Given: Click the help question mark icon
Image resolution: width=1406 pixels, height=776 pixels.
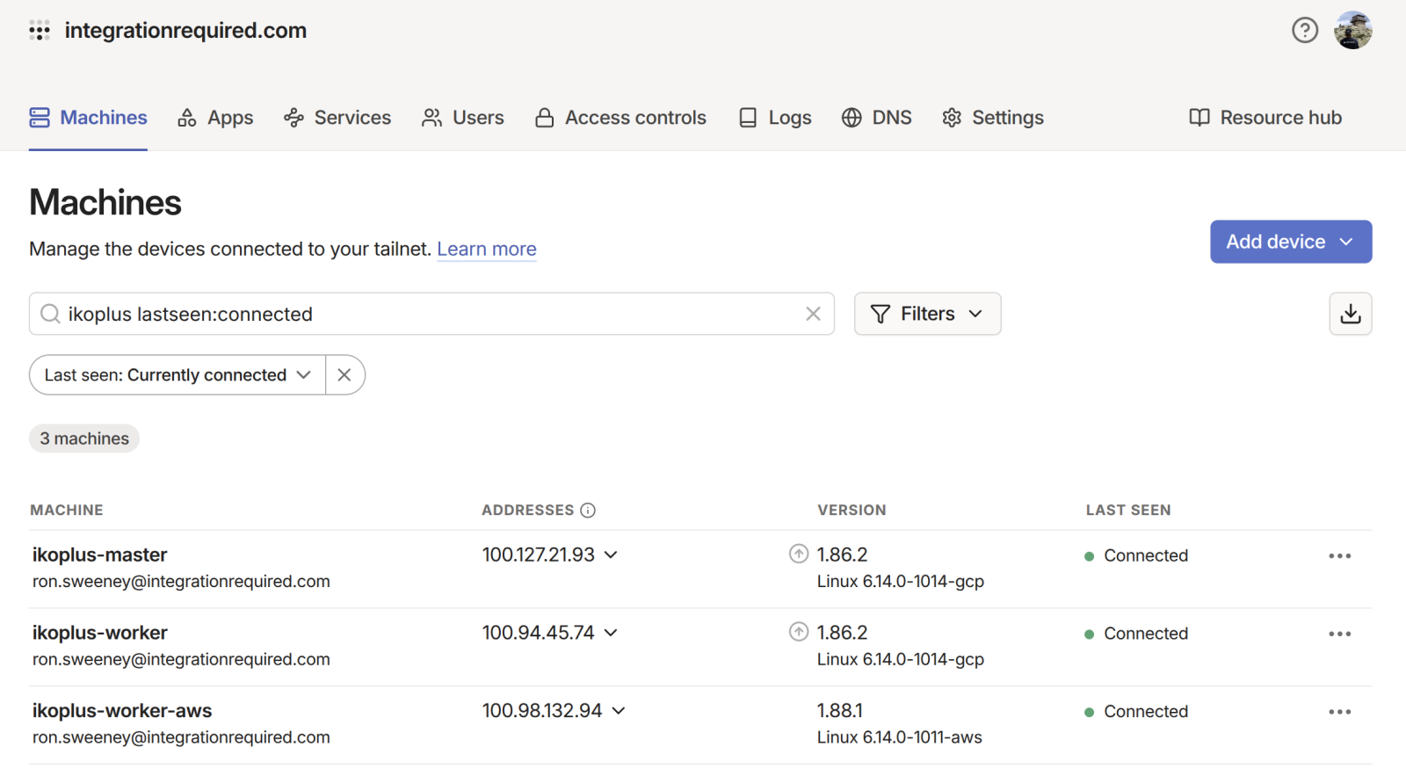Looking at the screenshot, I should click(x=1304, y=31).
